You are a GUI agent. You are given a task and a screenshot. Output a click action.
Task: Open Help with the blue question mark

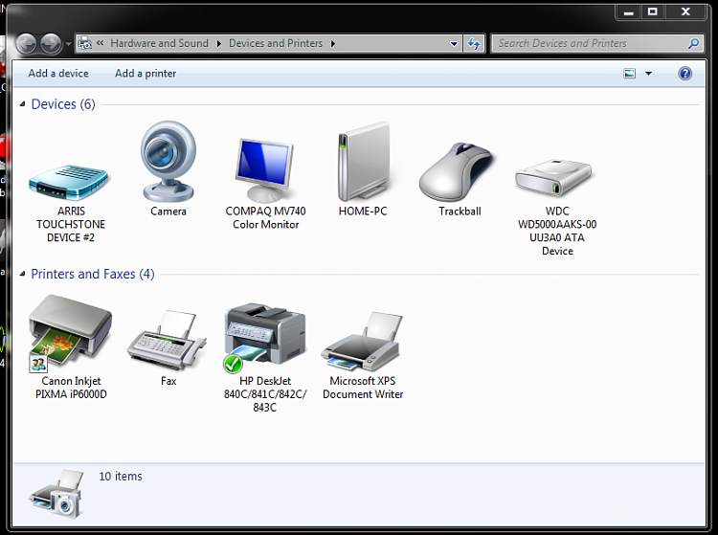point(685,74)
